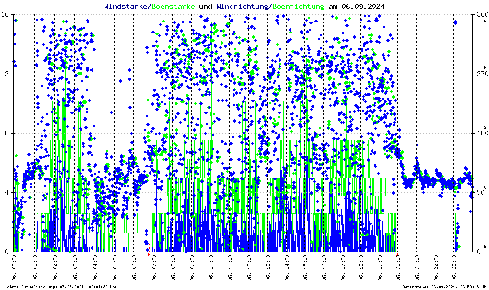Click the '10:00' time axis label

212,263
